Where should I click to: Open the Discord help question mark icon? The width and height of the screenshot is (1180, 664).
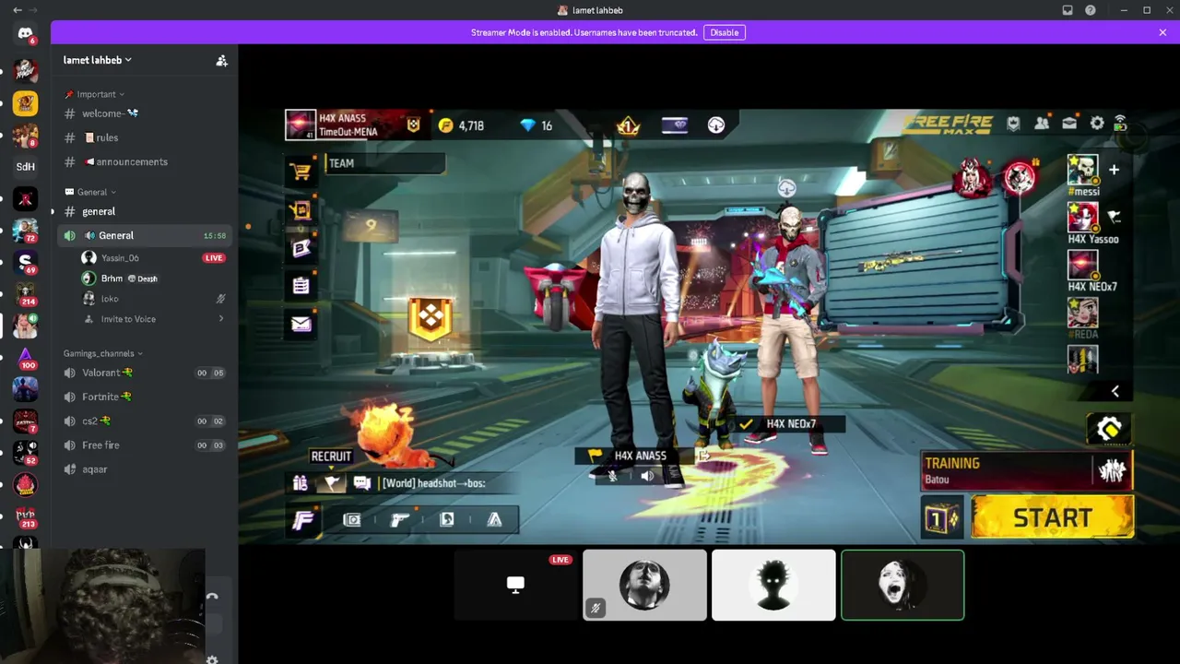click(1091, 10)
